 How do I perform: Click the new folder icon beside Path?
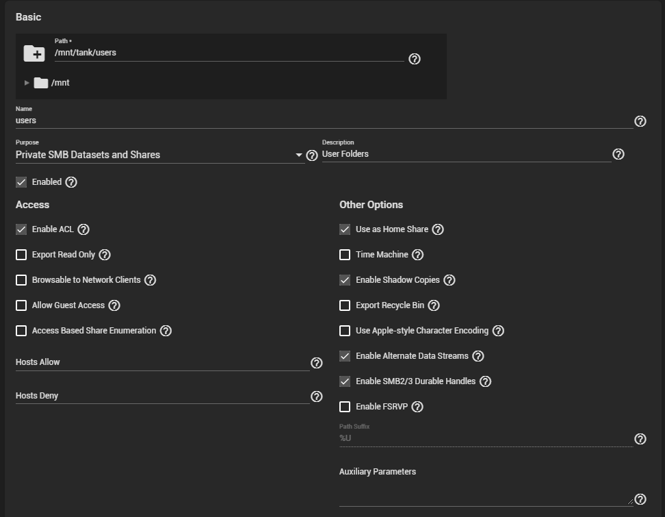(x=34, y=53)
